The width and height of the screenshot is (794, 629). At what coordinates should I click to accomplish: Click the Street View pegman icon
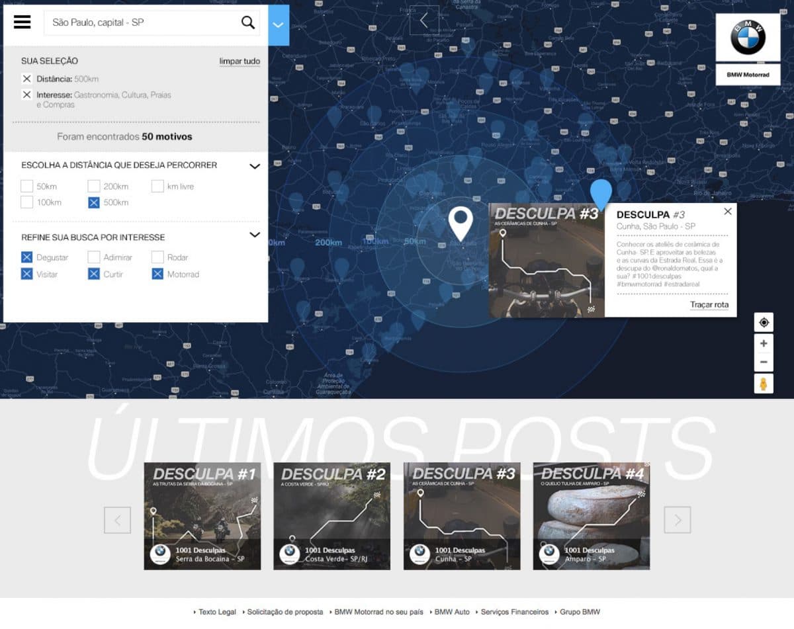point(764,384)
